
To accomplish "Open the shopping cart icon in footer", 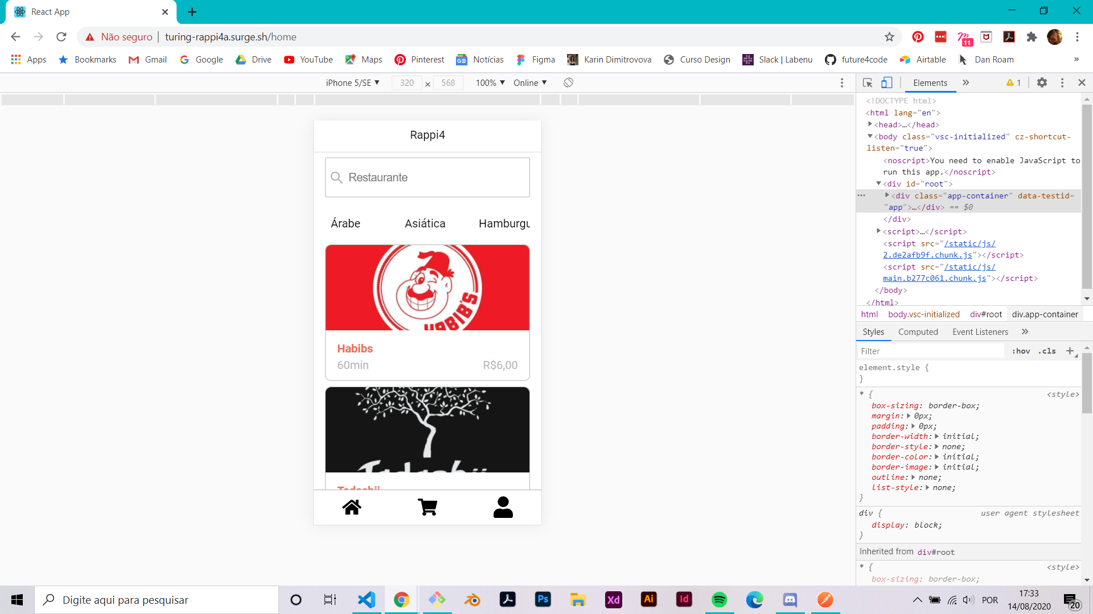I will click(x=427, y=507).
